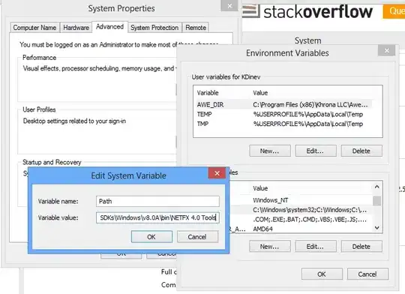Click OK in Environment Variables window
This screenshot has width=405, height=294.
click(x=322, y=274)
